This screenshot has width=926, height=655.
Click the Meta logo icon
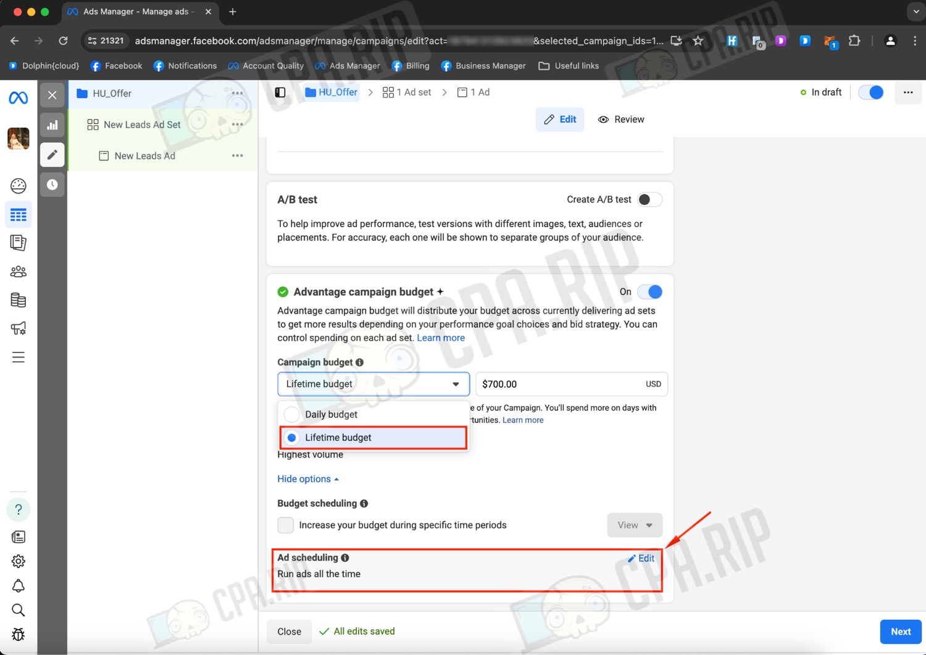18,98
